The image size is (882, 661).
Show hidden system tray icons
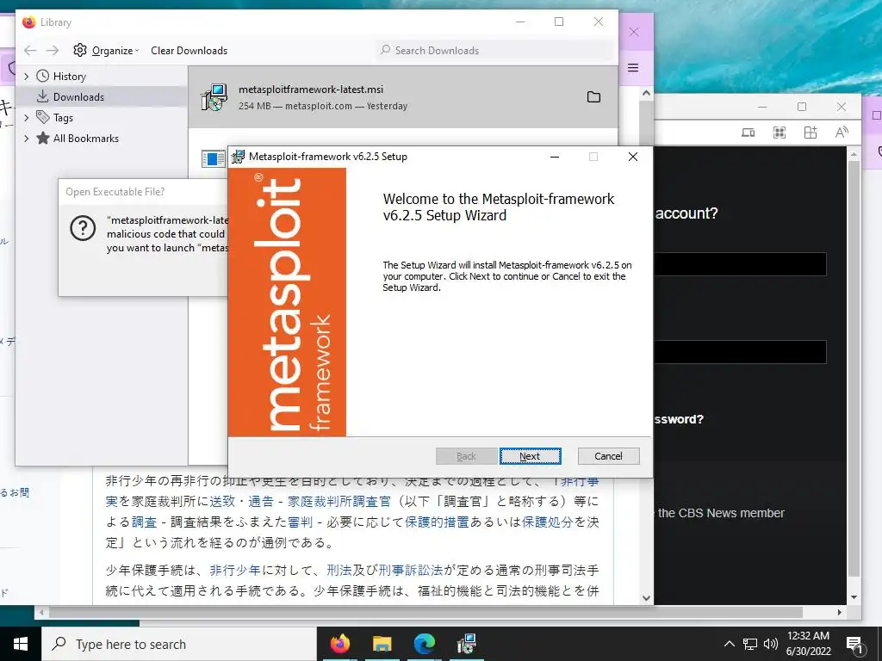pos(729,644)
